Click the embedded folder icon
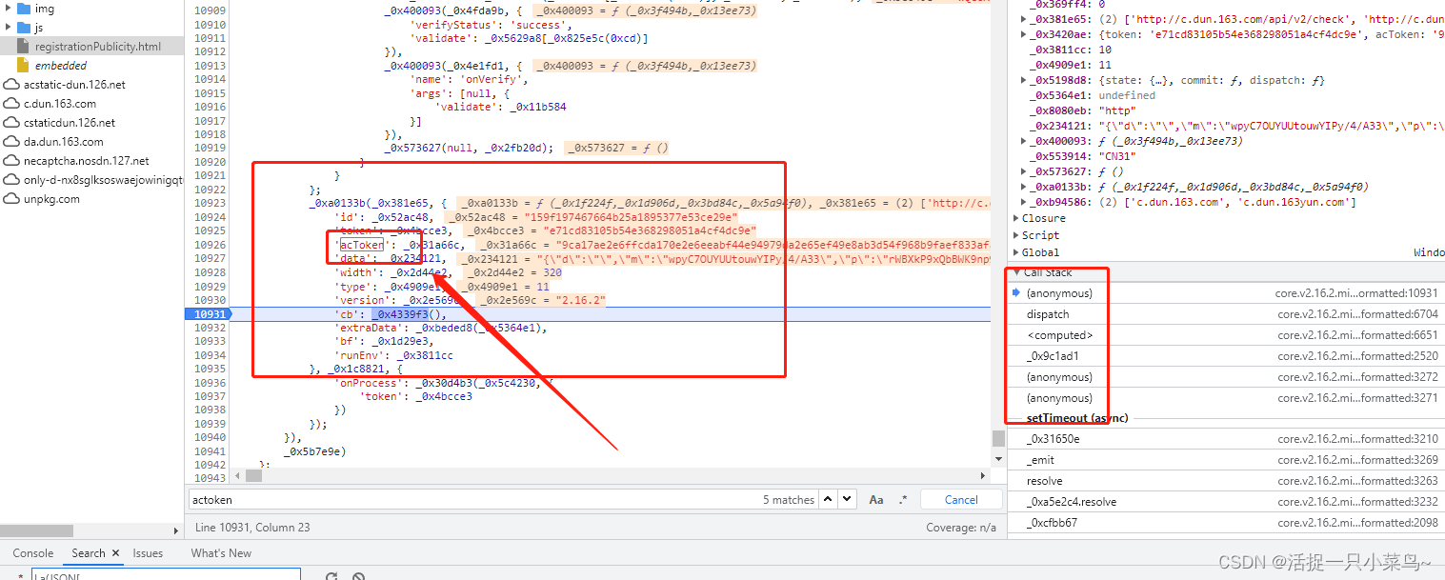Viewport: 1445px width, 580px height. (24, 66)
